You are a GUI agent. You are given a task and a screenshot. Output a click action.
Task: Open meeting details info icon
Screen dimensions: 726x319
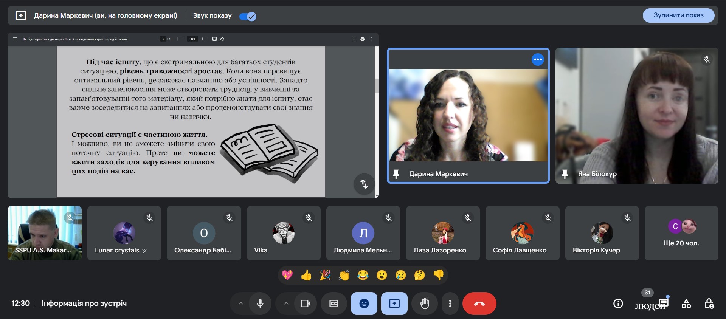[x=618, y=304]
